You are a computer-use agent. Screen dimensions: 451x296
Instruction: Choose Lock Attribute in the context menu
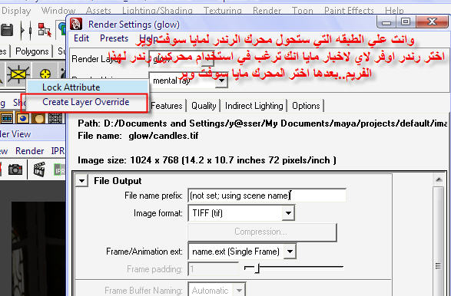coord(71,87)
